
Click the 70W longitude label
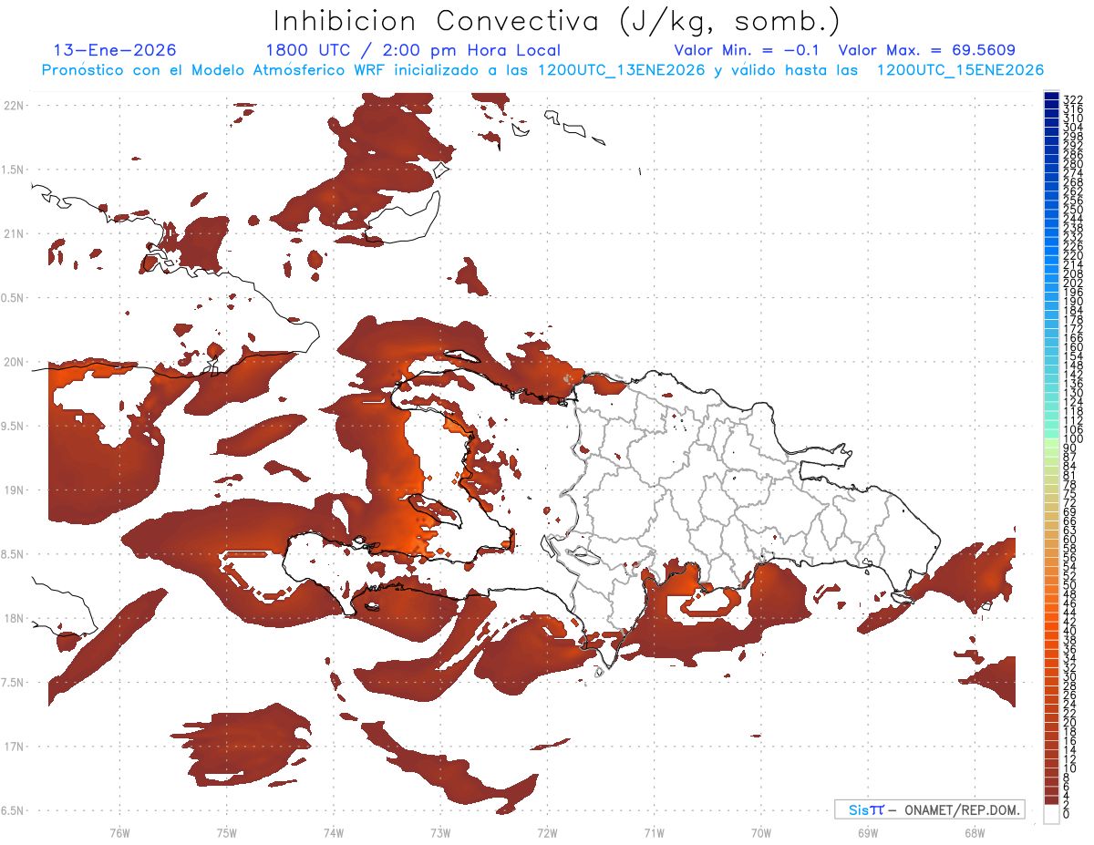761,832
